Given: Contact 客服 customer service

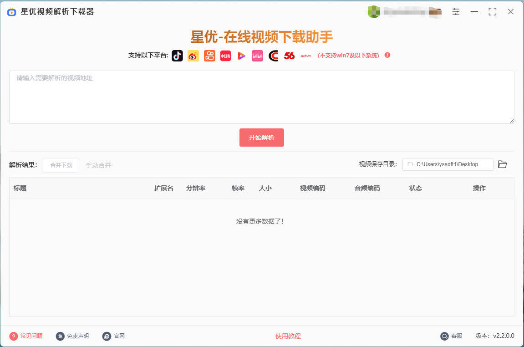Looking at the screenshot, I should tap(451, 336).
